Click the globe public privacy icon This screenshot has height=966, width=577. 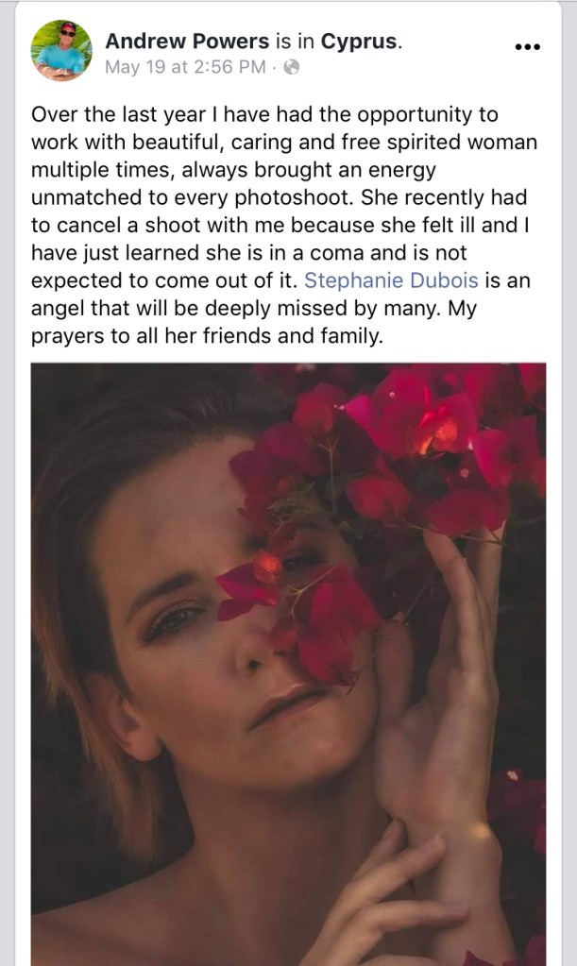pos(292,67)
